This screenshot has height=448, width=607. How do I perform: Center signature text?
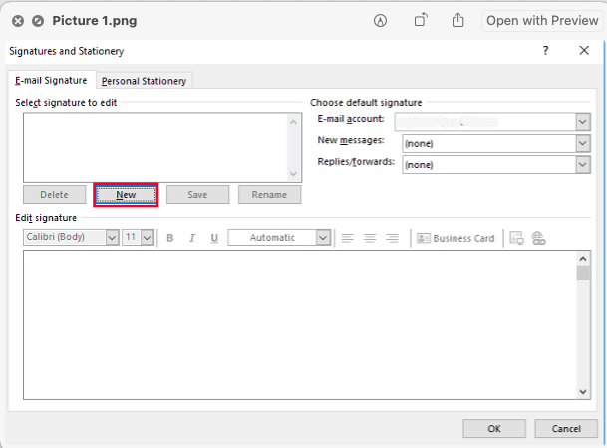coord(370,238)
